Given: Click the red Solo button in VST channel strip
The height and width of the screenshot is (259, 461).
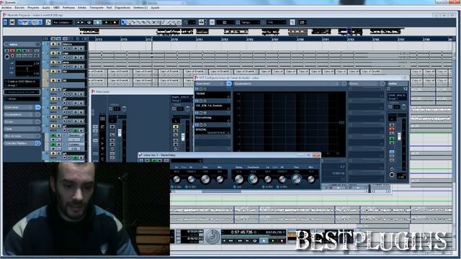Looking at the screenshot, I should tap(392, 129).
